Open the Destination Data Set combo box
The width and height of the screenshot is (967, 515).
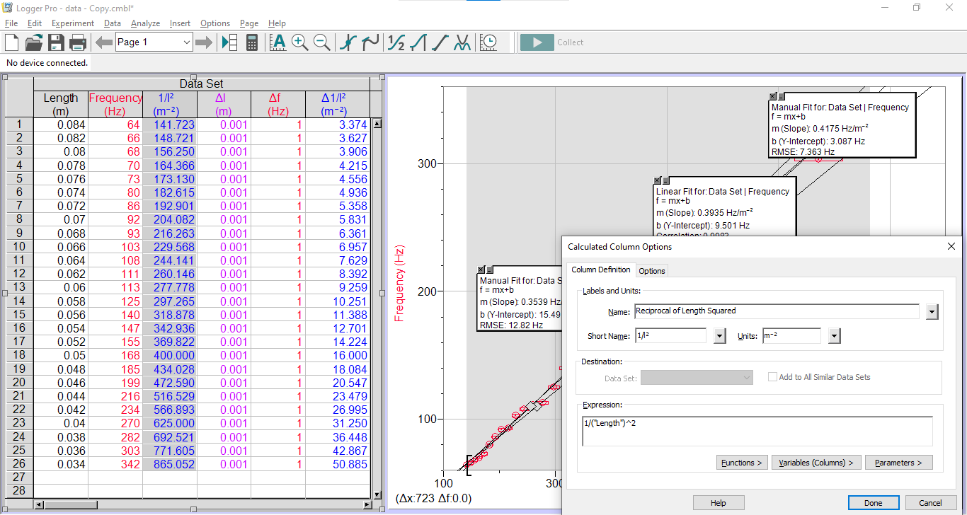pyautogui.click(x=697, y=378)
